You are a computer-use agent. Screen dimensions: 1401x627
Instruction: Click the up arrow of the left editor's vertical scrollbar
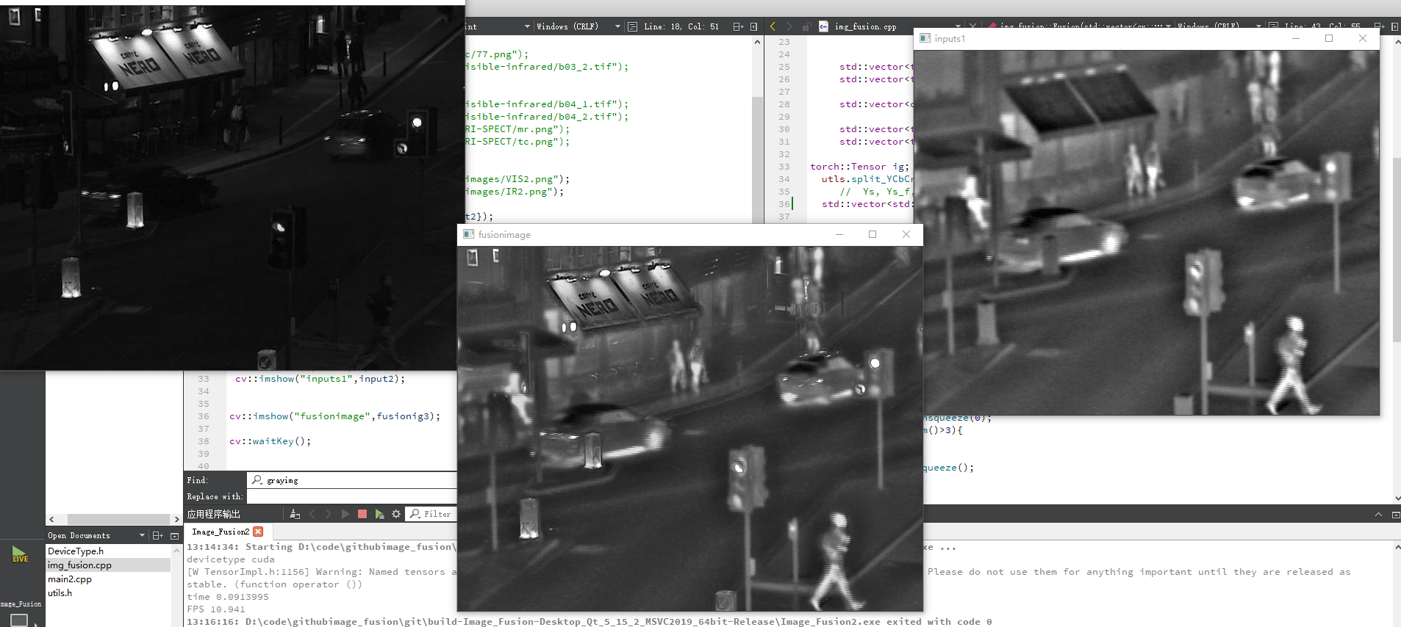point(758,42)
